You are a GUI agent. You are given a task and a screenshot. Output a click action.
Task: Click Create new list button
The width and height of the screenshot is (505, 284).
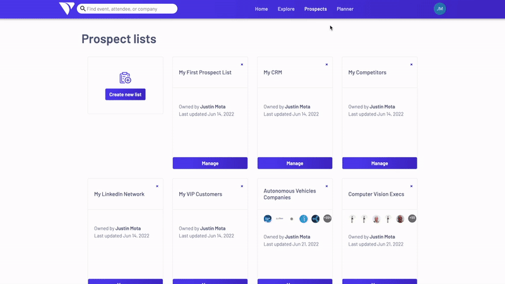click(125, 94)
